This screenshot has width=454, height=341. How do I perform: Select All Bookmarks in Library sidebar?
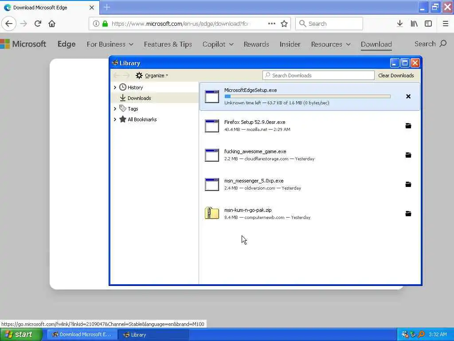tap(142, 119)
